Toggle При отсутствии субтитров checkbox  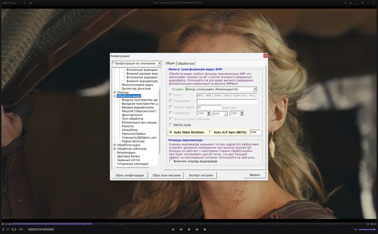point(171,119)
